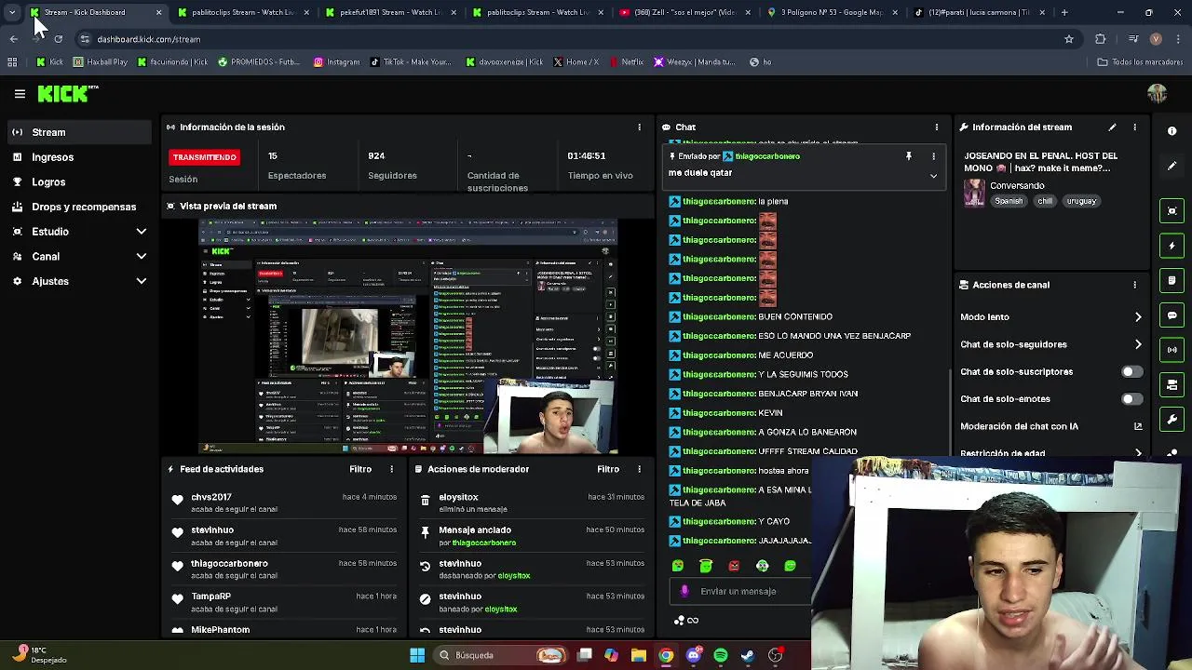The height and width of the screenshot is (670, 1192).
Task: Click the Conversando category thumbnail
Action: [x=974, y=193]
